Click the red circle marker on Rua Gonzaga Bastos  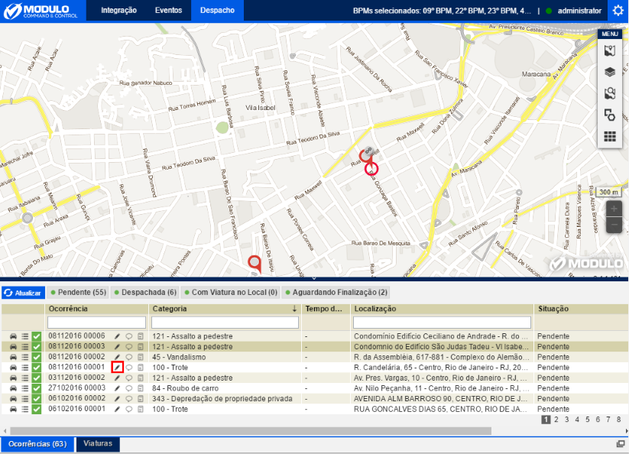coord(371,168)
